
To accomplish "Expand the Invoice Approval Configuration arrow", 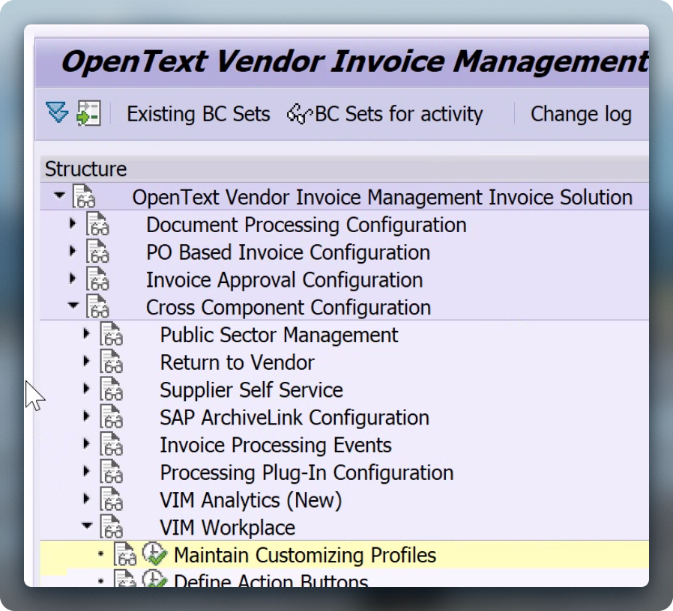I will point(73,279).
